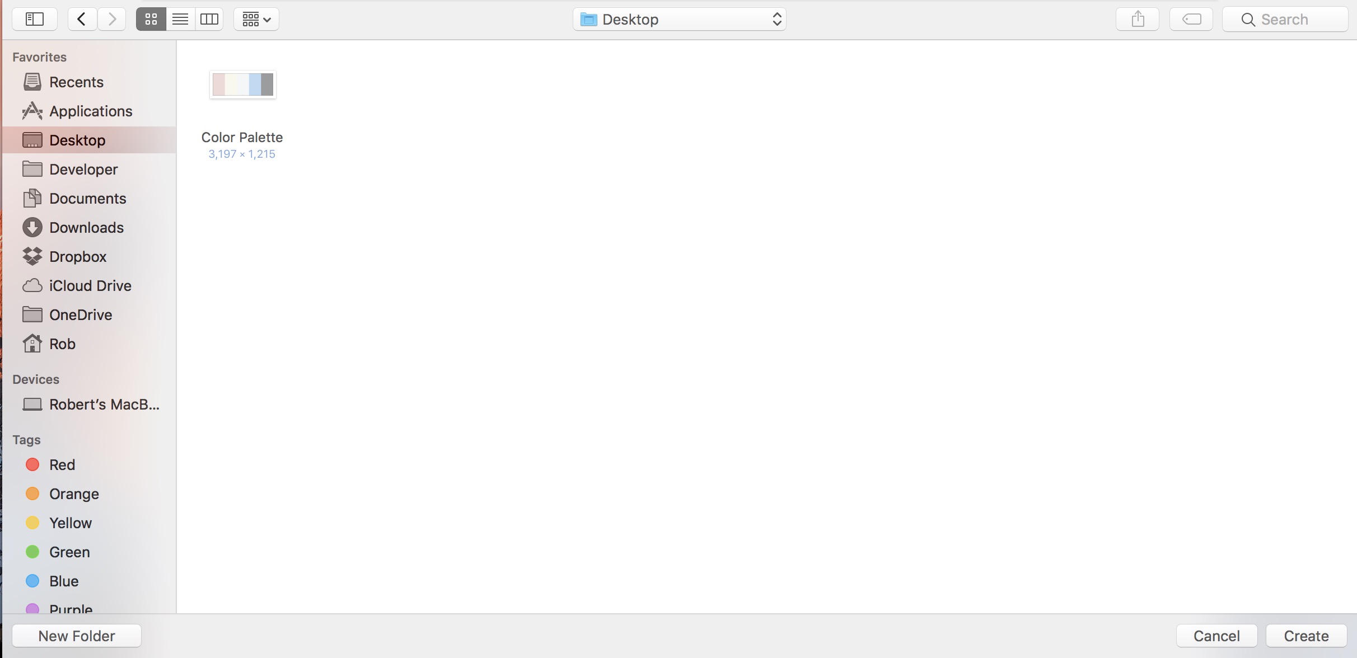Open the item grouping dropdown
The image size is (1357, 658).
tap(256, 18)
